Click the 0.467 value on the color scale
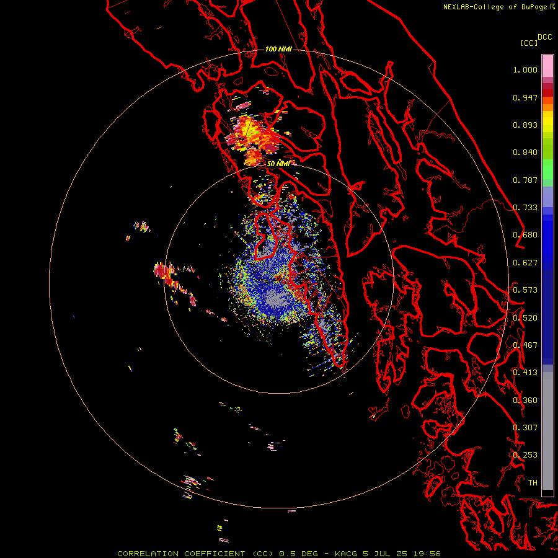This screenshot has height=558, width=558. coord(525,345)
